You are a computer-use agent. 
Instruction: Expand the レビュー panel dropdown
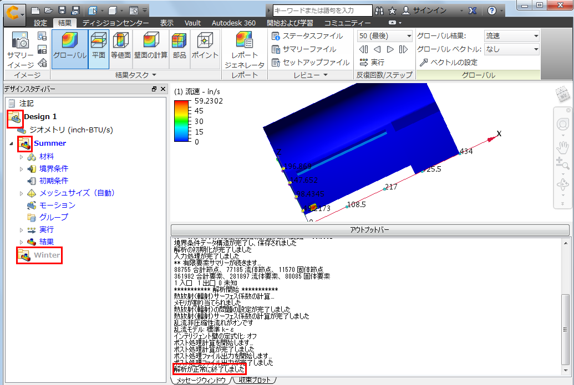click(x=325, y=75)
